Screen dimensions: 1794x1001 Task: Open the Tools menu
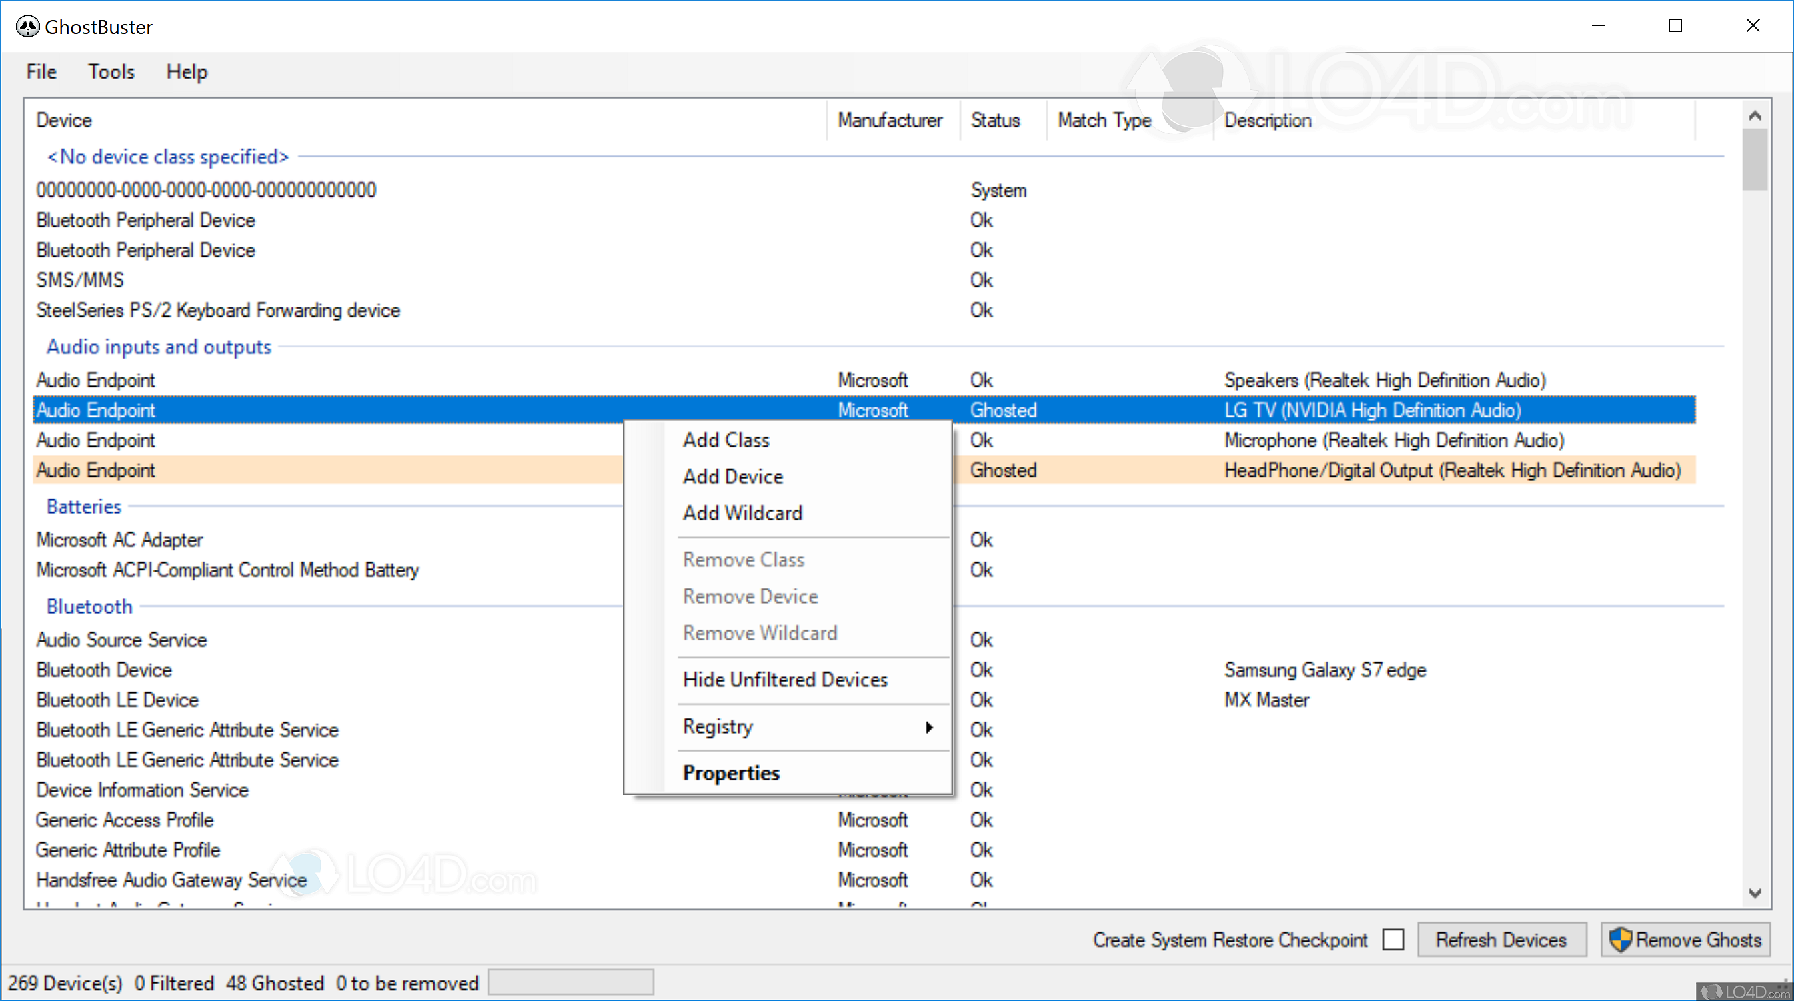click(111, 72)
